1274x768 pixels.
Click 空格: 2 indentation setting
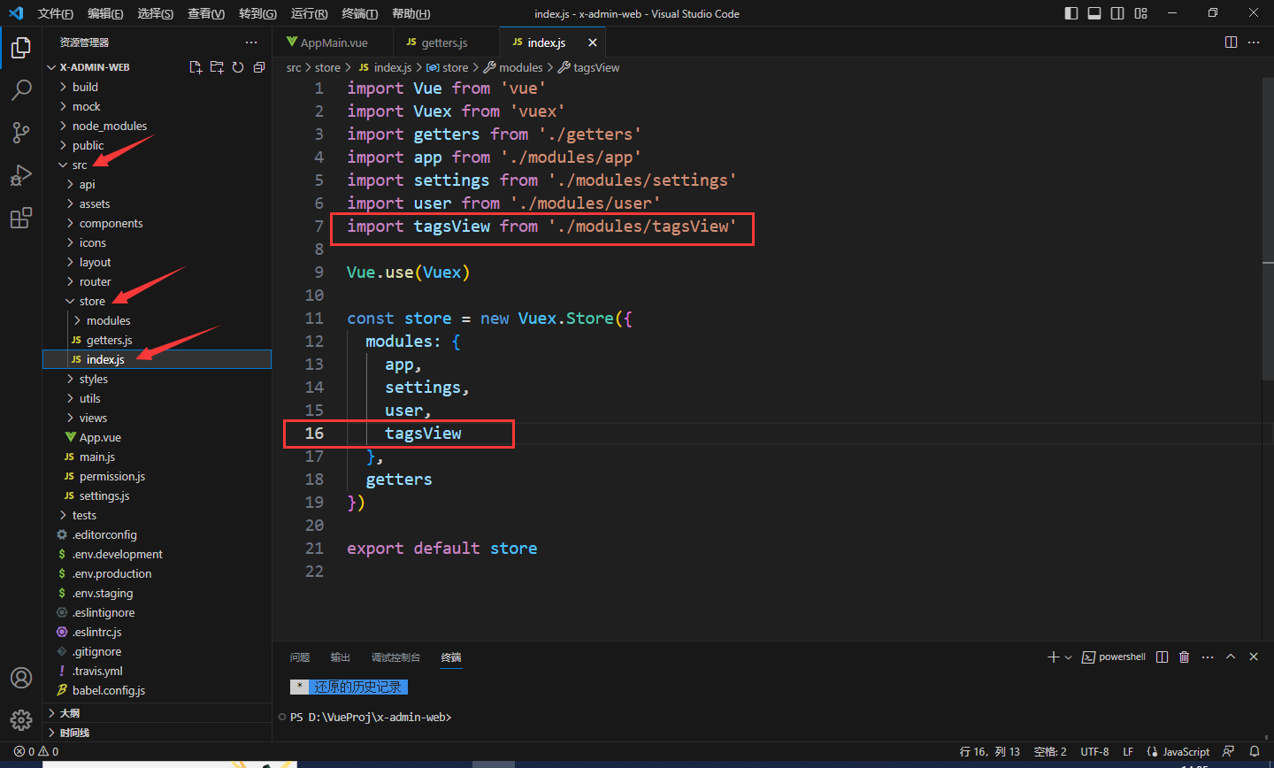pyautogui.click(x=1050, y=751)
